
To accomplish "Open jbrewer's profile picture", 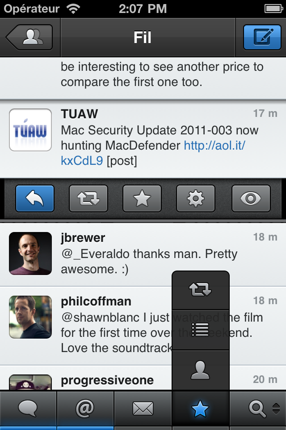I will 30,254.
